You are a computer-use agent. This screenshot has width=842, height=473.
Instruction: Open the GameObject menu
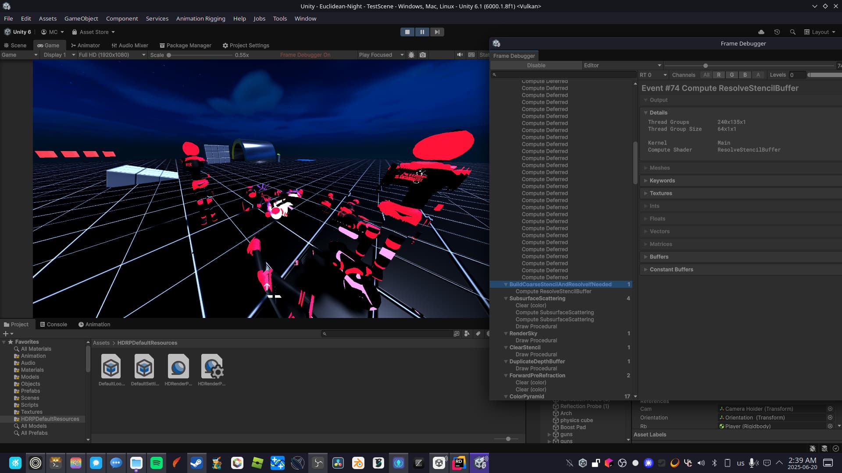(x=81, y=18)
